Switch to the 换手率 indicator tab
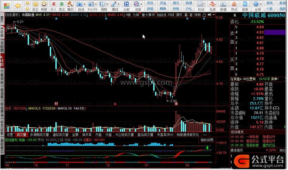This screenshot has height=170, width=288. [87, 135]
